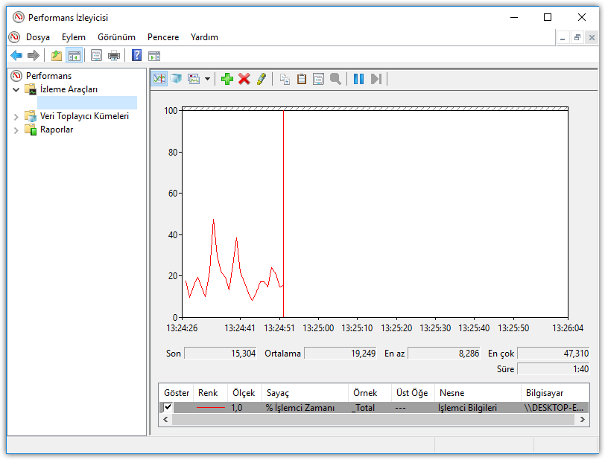
Task: Freeze the display using the pause icon
Action: pos(357,78)
